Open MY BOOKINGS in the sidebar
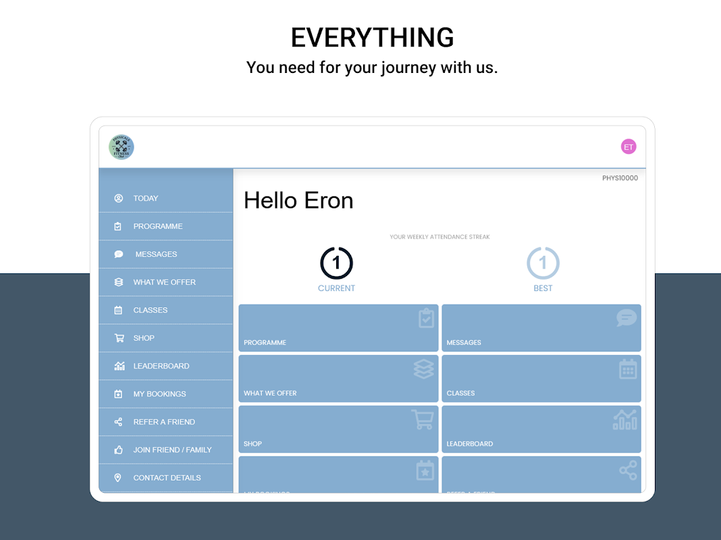721x540 pixels. [x=166, y=394]
